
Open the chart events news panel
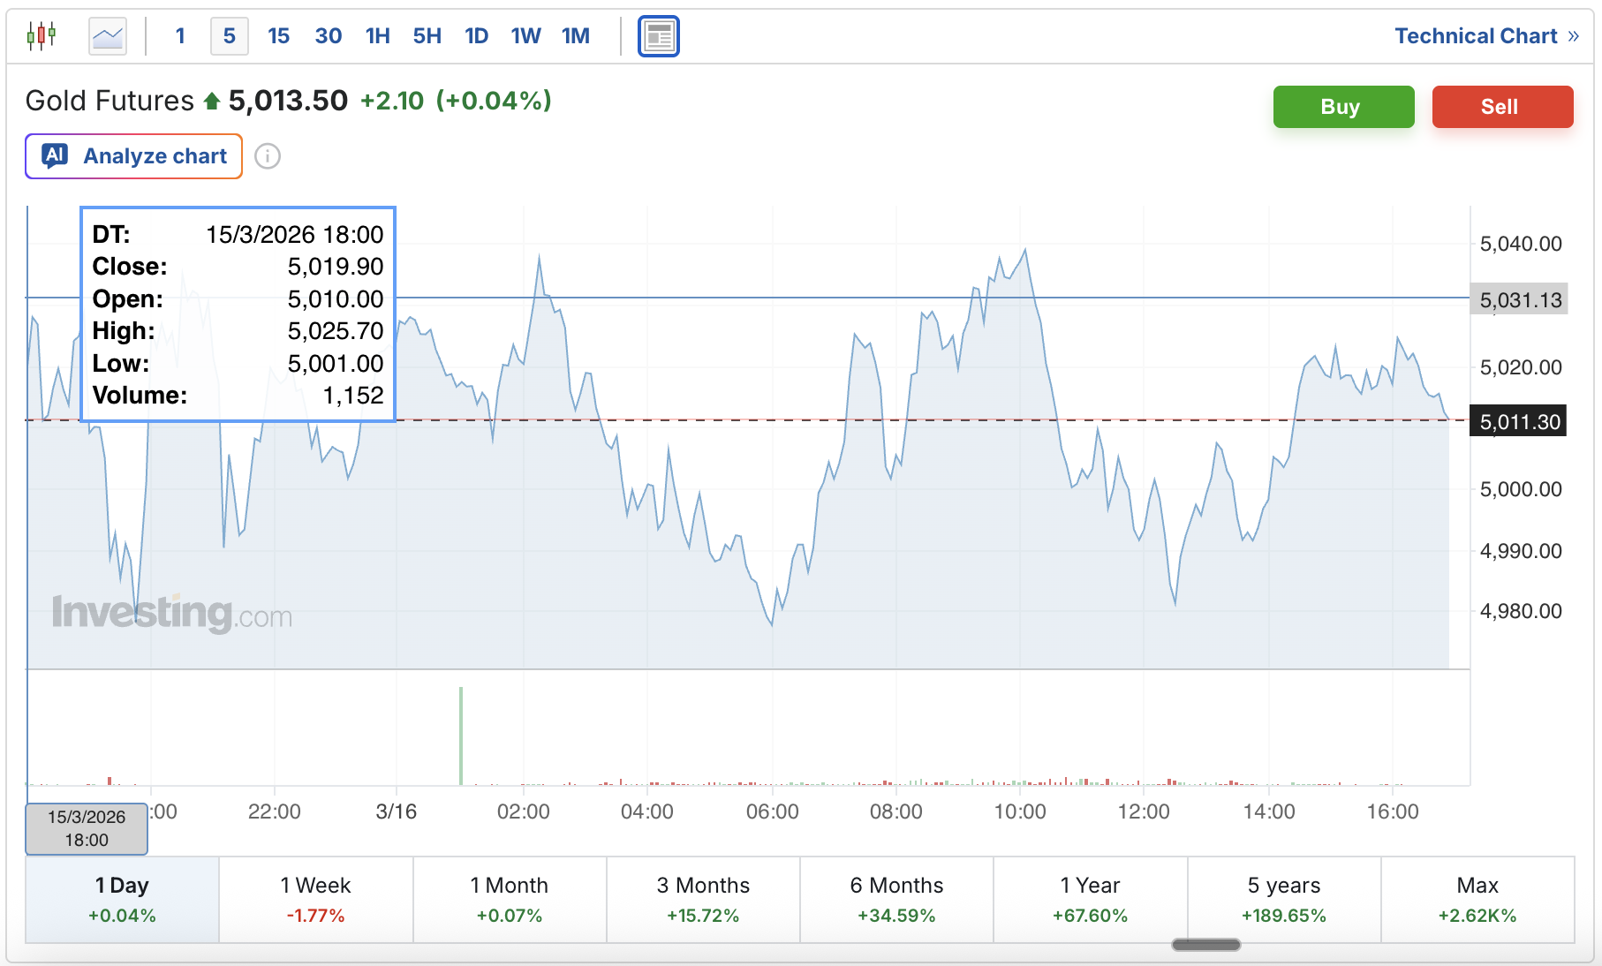(658, 35)
